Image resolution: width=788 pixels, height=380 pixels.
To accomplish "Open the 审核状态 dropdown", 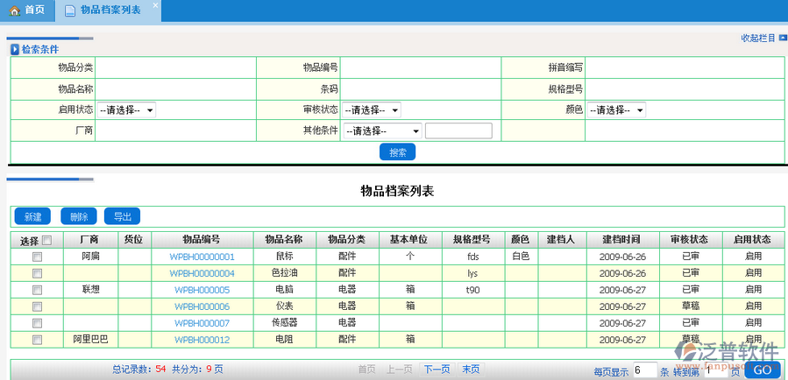I will (372, 110).
